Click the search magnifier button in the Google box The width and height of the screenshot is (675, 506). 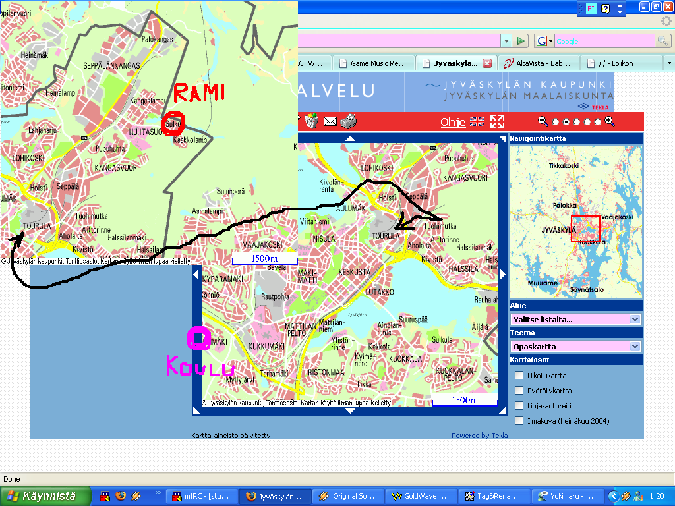663,41
